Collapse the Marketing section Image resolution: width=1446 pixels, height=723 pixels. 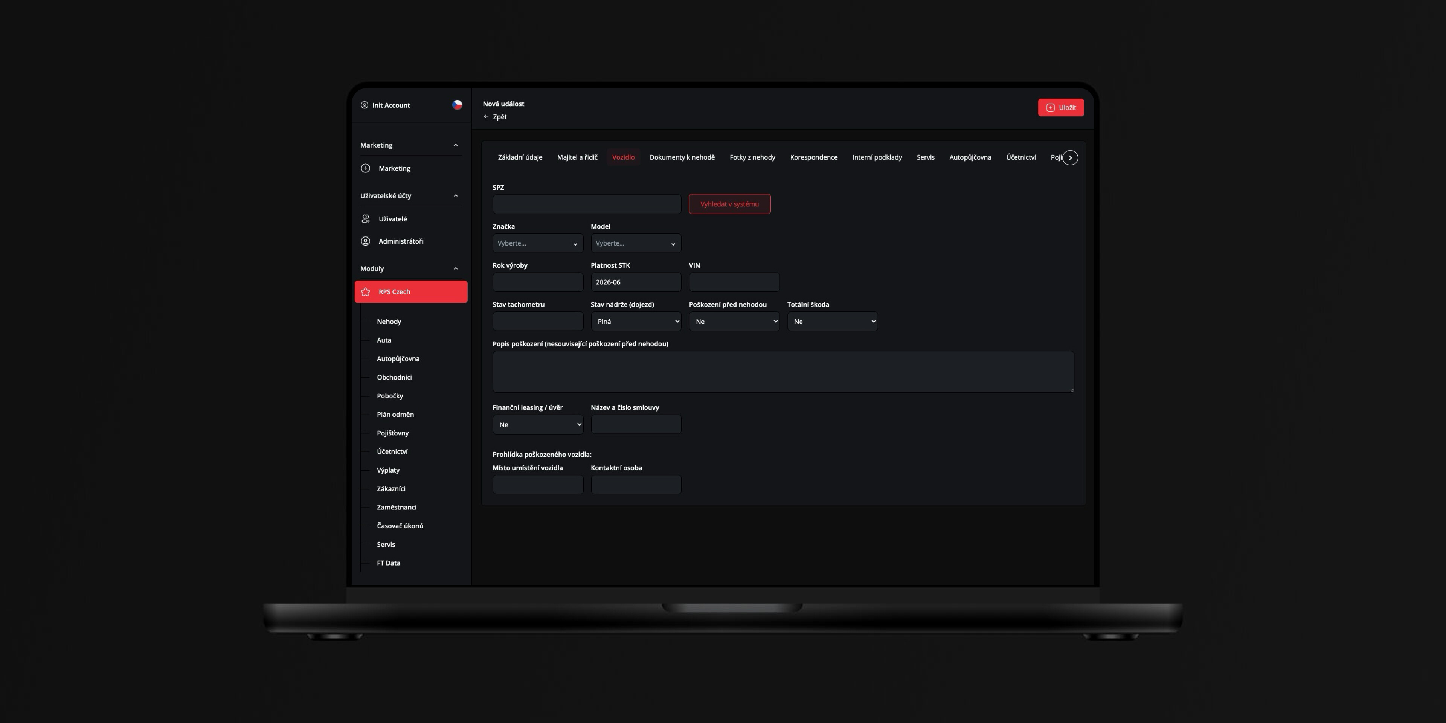pos(455,145)
